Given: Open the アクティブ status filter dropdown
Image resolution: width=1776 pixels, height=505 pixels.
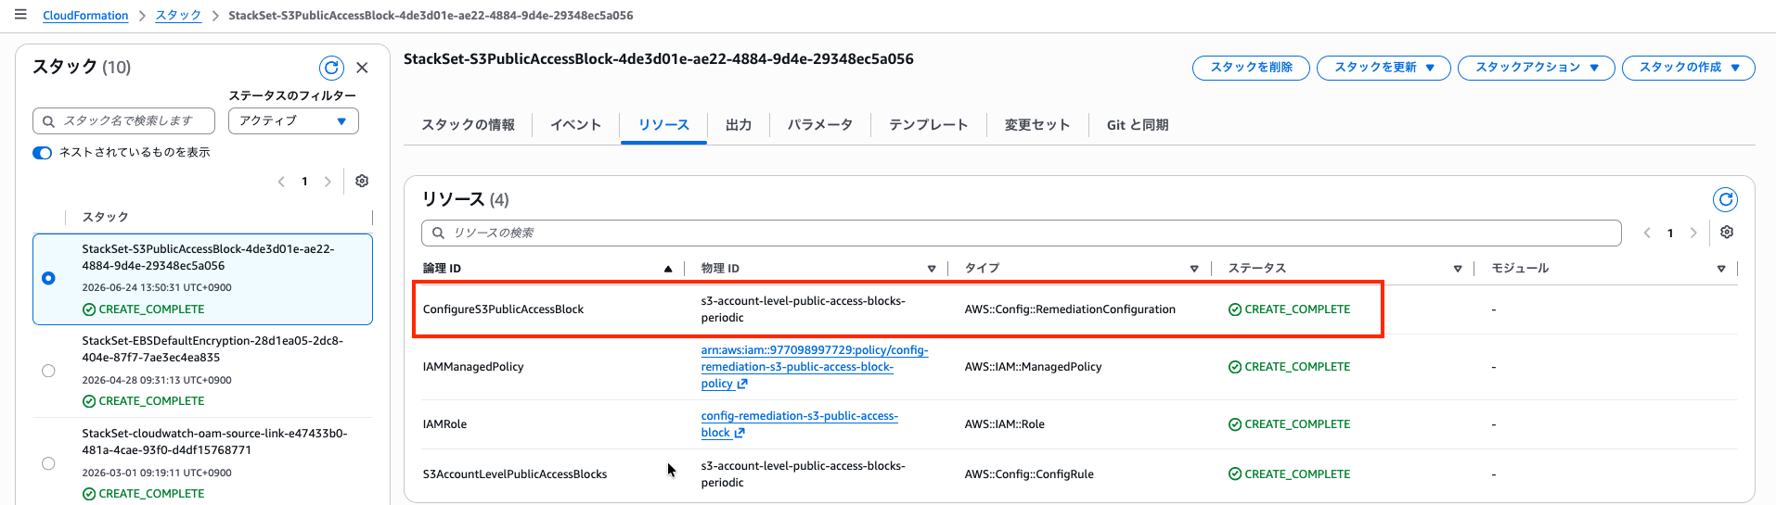Looking at the screenshot, I should coord(293,121).
